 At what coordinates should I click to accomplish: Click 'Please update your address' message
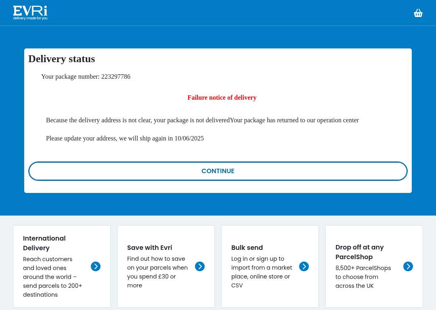(x=125, y=138)
